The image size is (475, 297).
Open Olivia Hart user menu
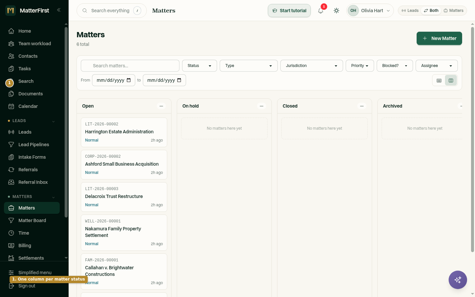pyautogui.click(x=370, y=11)
